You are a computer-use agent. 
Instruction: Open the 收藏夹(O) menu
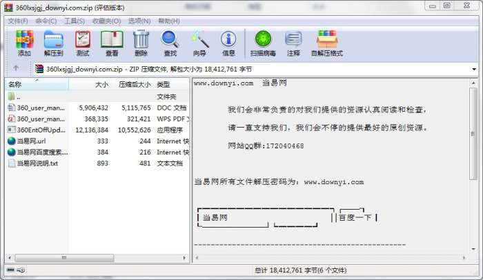point(106,21)
